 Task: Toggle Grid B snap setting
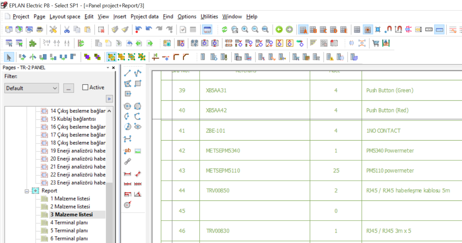[314, 30]
